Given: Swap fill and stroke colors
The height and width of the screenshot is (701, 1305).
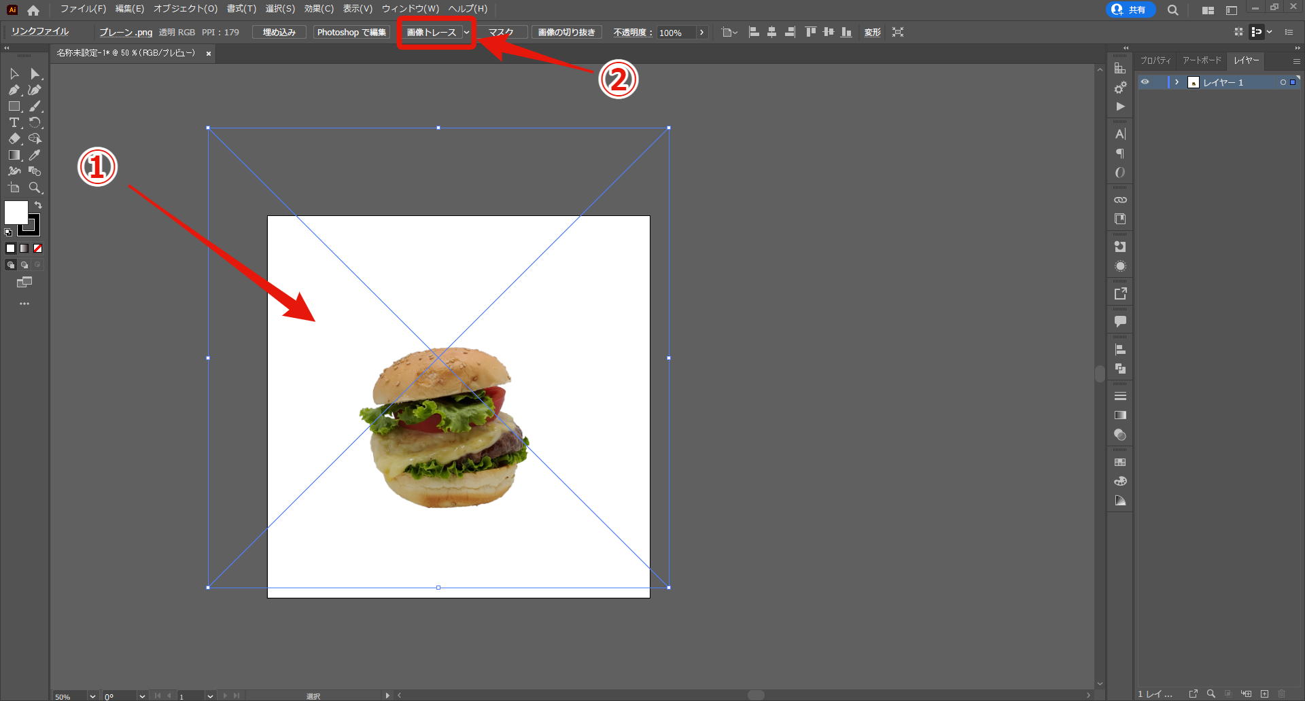Looking at the screenshot, I should pos(39,204).
